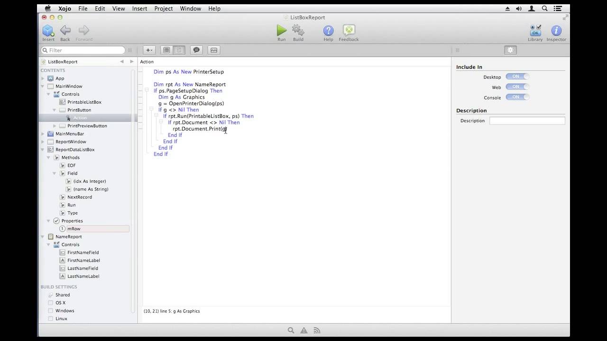607x341 pixels.
Task: Select PrintableListBox in navigator
Action: click(x=84, y=102)
